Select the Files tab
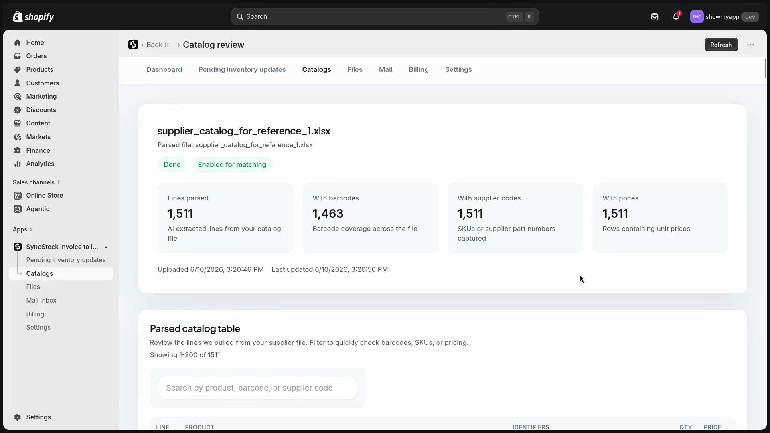 click(355, 69)
